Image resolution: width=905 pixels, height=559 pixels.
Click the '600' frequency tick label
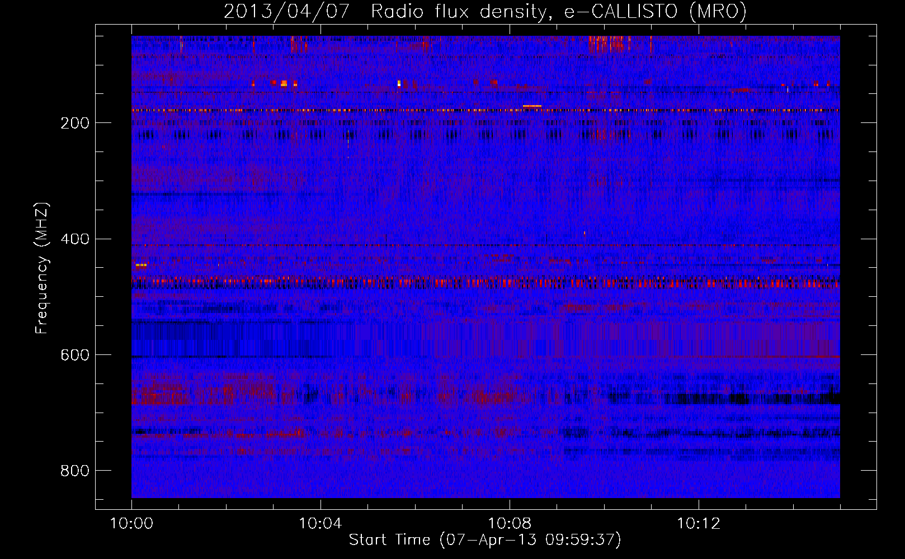[74, 355]
